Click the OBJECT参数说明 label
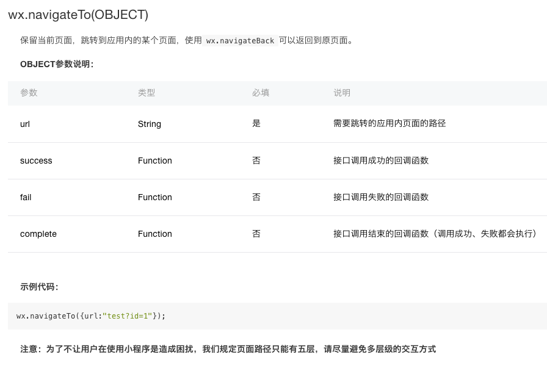This screenshot has width=547, height=368. [x=57, y=64]
